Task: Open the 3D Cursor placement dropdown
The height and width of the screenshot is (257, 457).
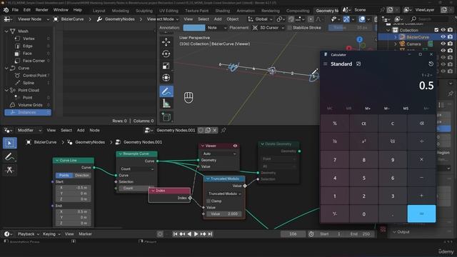Action: click(268, 28)
